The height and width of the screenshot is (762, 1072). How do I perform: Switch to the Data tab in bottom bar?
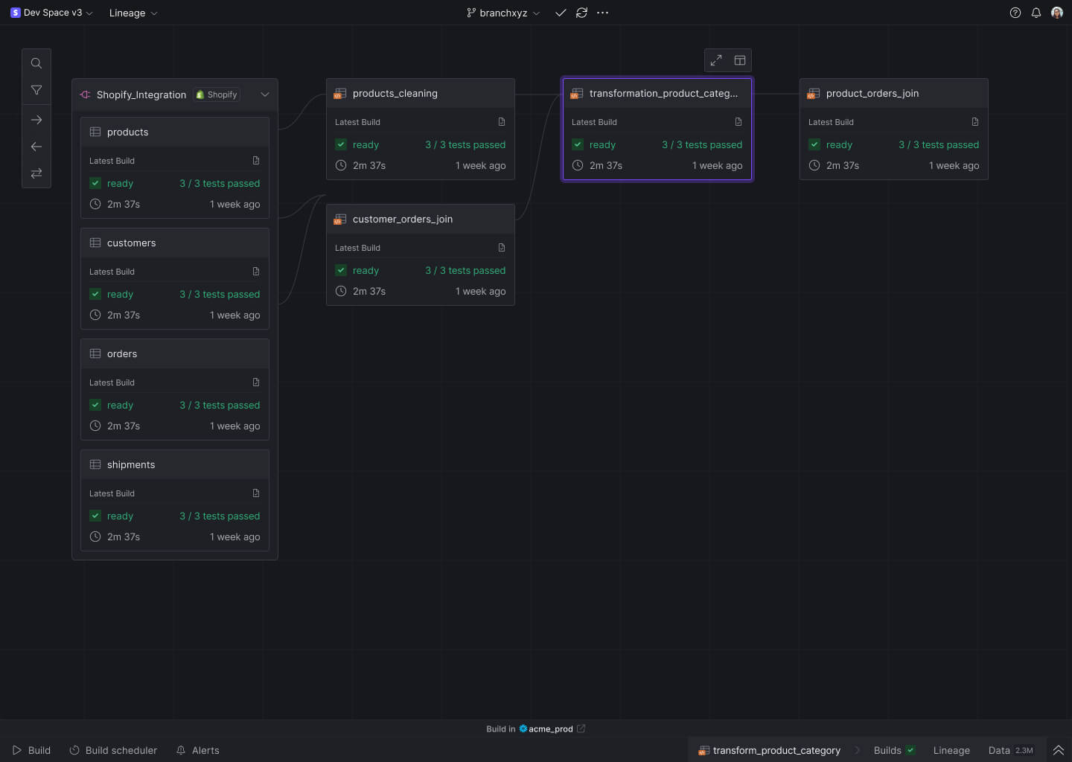(x=999, y=750)
